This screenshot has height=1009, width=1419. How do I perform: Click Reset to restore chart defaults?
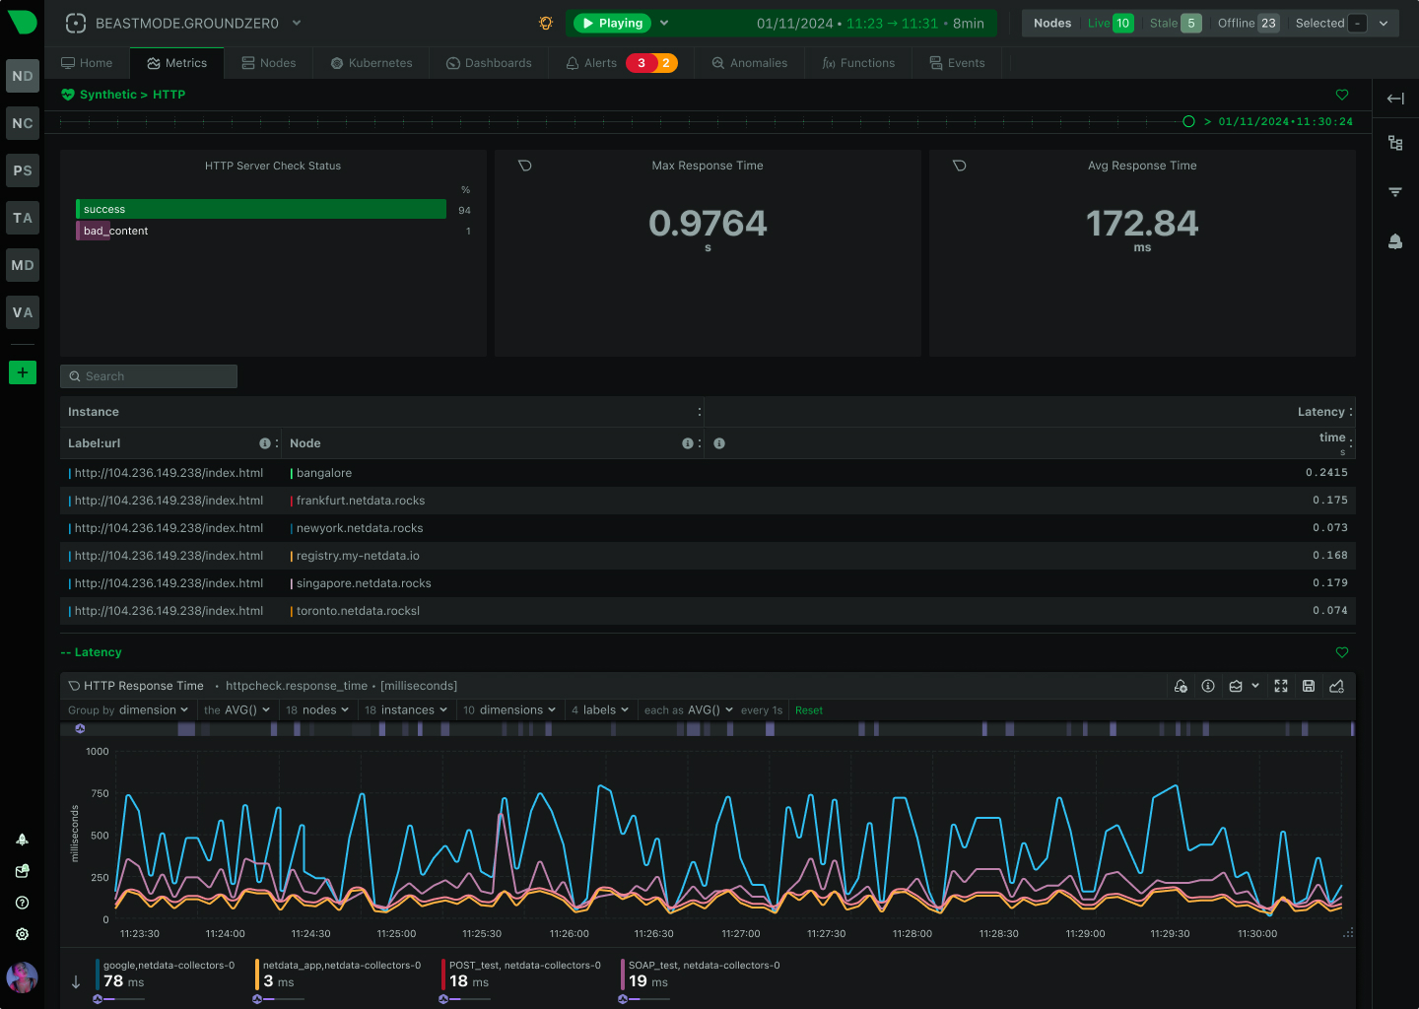point(808,709)
